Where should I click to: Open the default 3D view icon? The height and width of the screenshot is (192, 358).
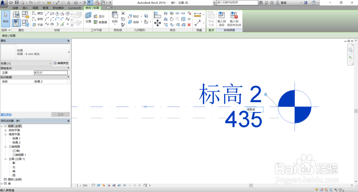(x=76, y=3)
